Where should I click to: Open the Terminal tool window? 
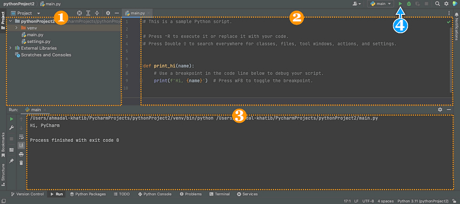[220, 194]
